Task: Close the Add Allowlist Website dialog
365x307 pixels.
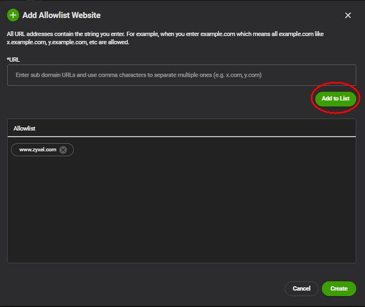Action: (x=348, y=15)
